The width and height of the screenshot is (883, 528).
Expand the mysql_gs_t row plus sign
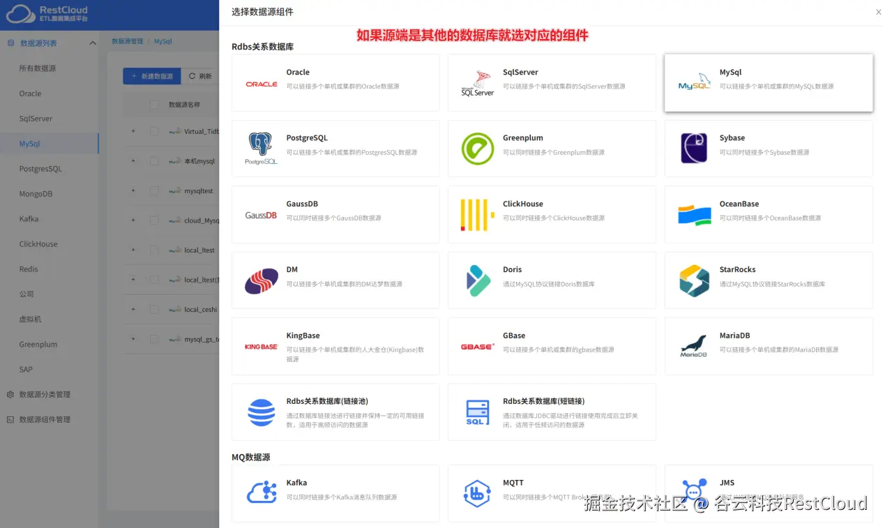133,339
